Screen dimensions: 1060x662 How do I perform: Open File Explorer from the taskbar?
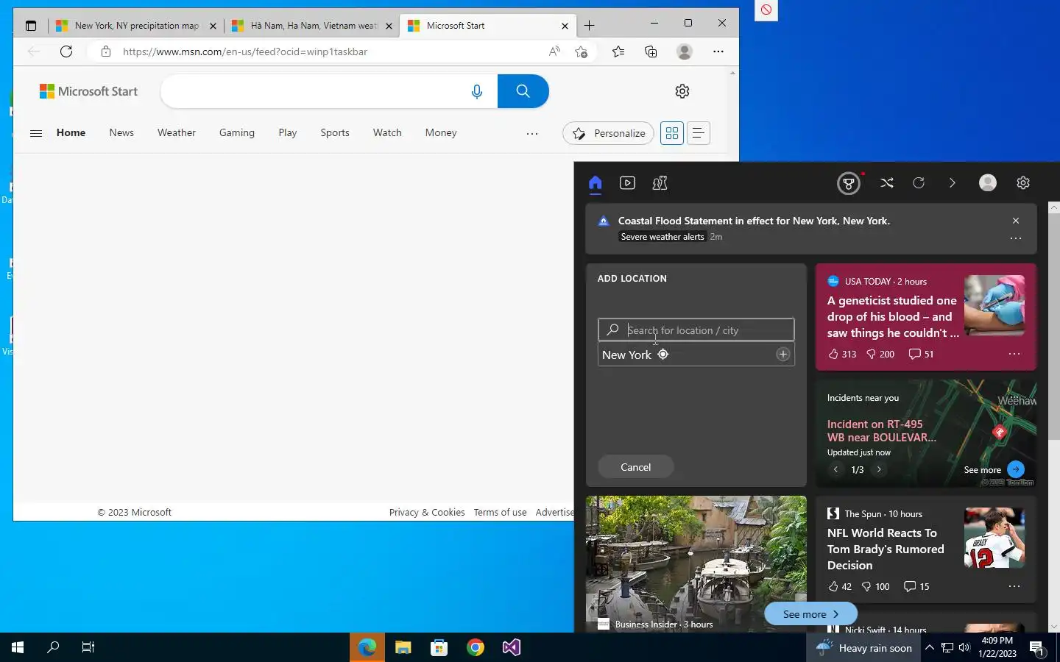pyautogui.click(x=403, y=647)
